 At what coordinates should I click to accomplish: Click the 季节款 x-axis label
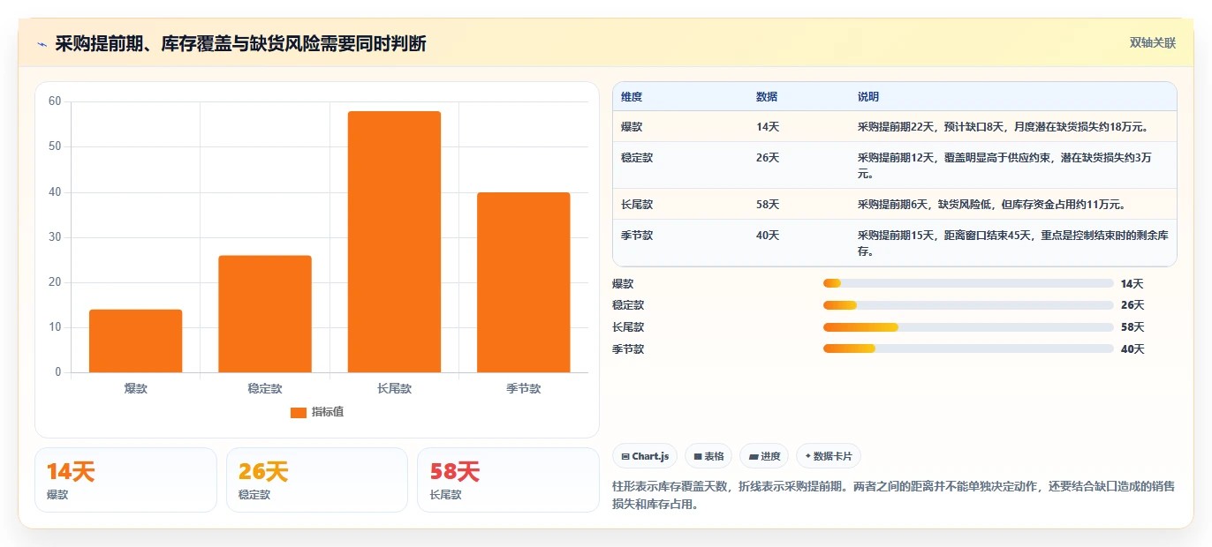[x=523, y=388]
